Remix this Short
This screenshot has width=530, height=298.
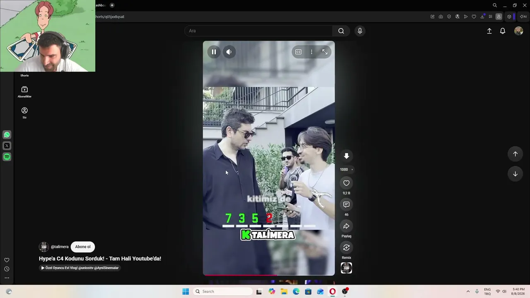[346, 248]
